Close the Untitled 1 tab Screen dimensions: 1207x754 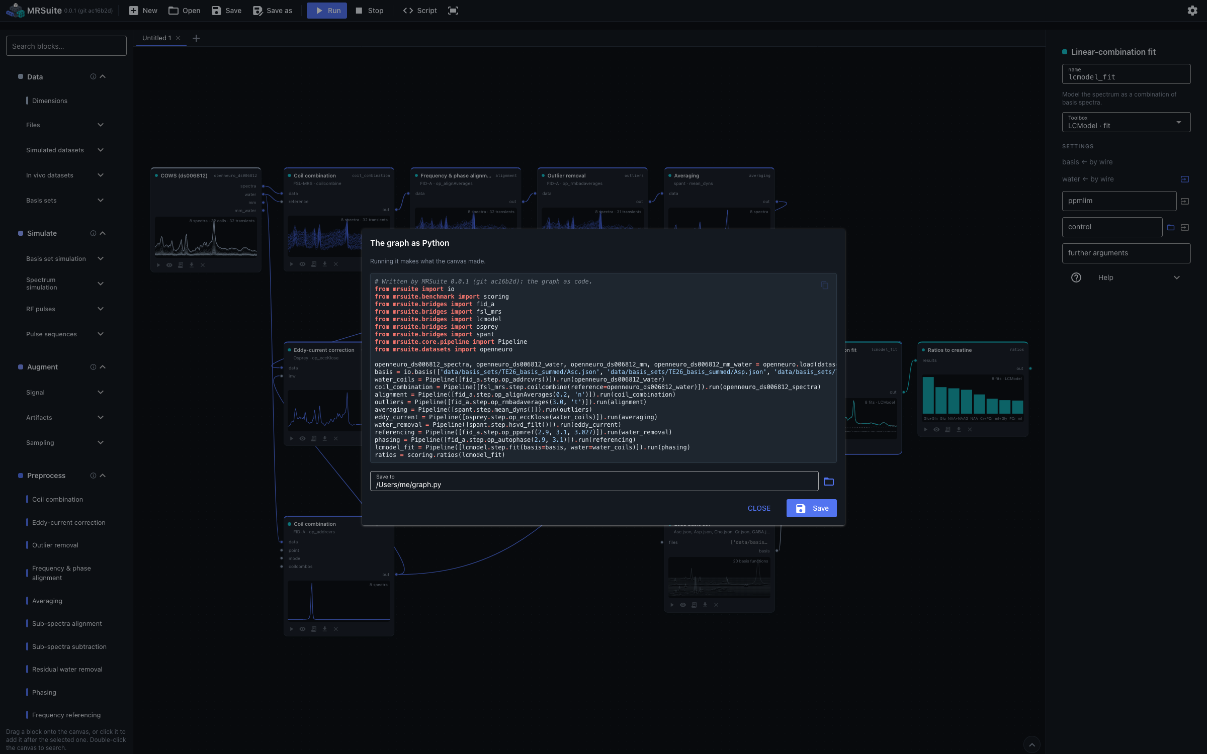pyautogui.click(x=178, y=38)
